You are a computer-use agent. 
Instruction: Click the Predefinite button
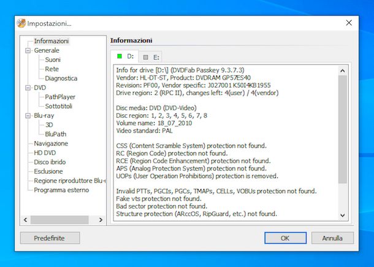[50, 238]
